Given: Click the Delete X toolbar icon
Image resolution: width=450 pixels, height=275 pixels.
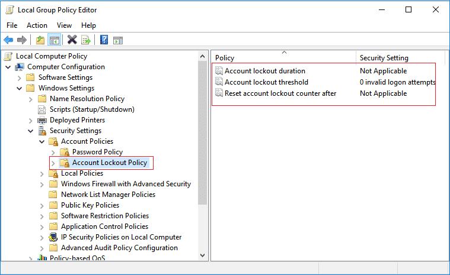Looking at the screenshot, I should pos(72,40).
